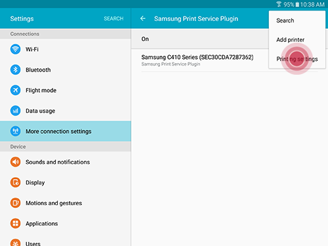328x246 pixels.
Task: Tap the Sounds and notifications speaker icon
Action: point(15,162)
